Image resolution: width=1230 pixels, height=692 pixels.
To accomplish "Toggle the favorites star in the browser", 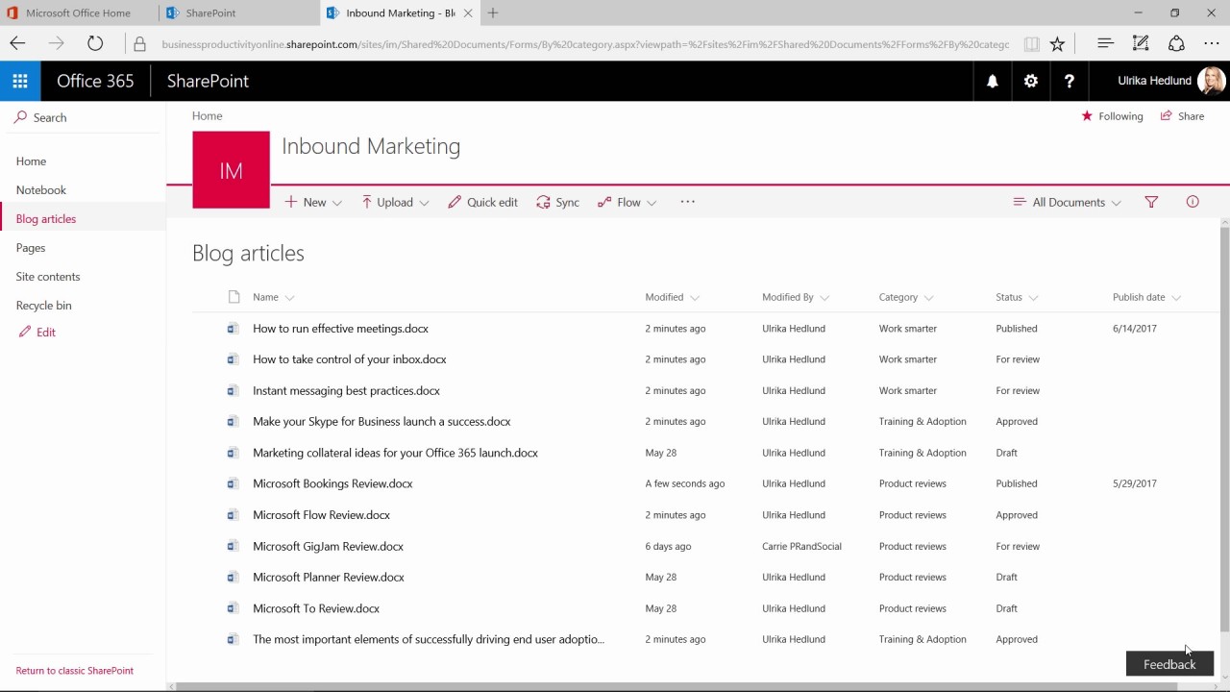I will pyautogui.click(x=1057, y=44).
